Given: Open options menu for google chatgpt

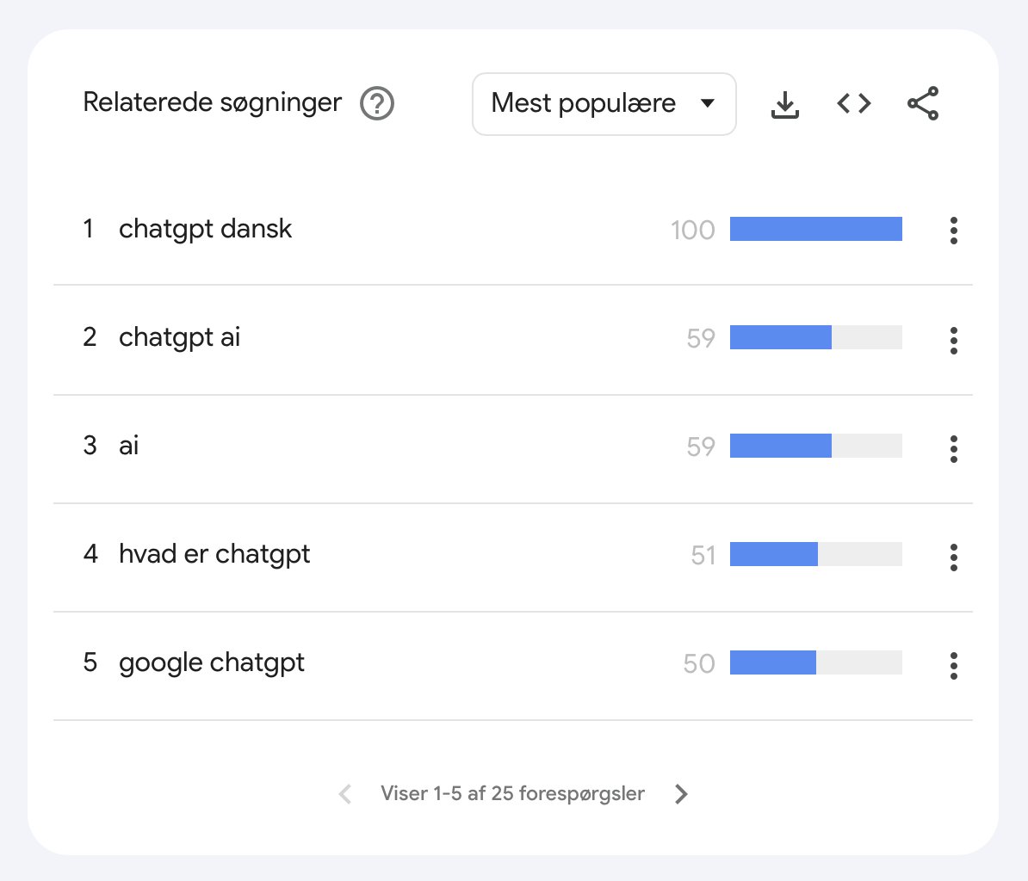Looking at the screenshot, I should (x=953, y=665).
